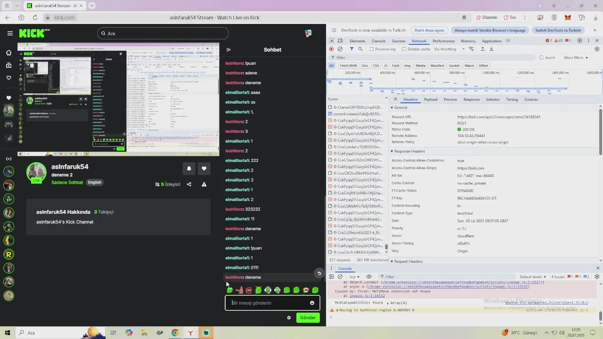
Task: Open network conditions Wi-Fi icon
Action: point(471,49)
